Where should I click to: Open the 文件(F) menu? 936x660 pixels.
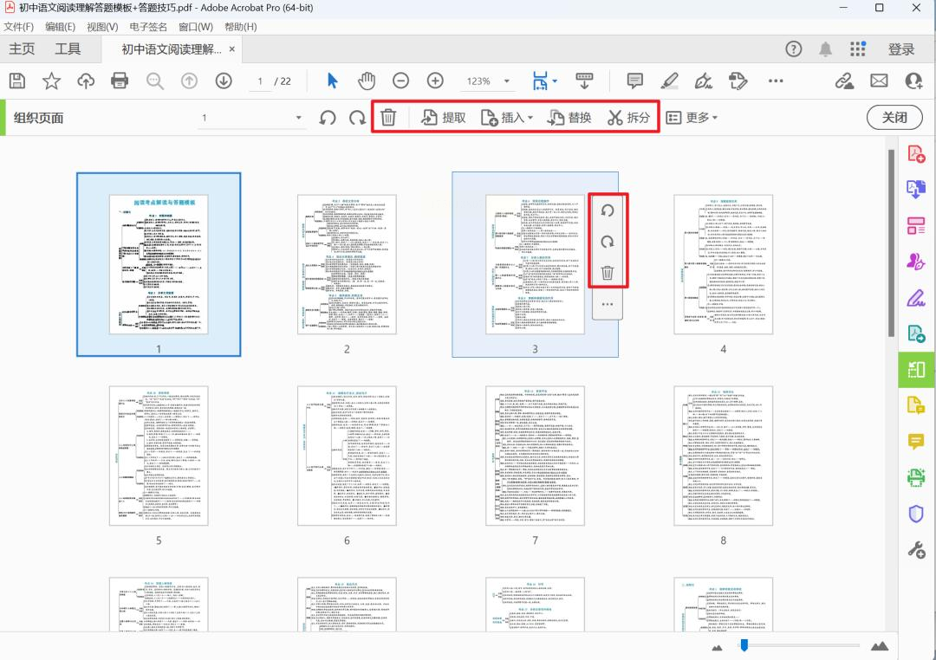18,27
